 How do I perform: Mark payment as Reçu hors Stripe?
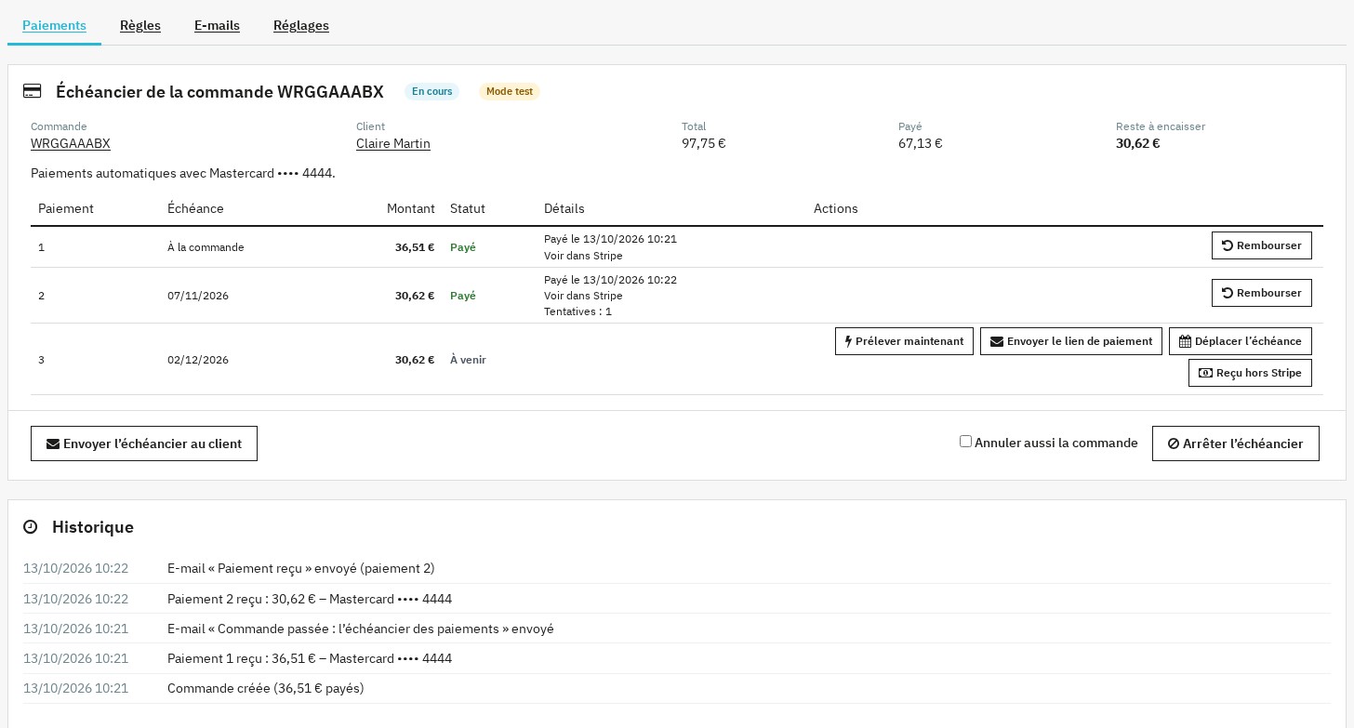coord(1250,373)
